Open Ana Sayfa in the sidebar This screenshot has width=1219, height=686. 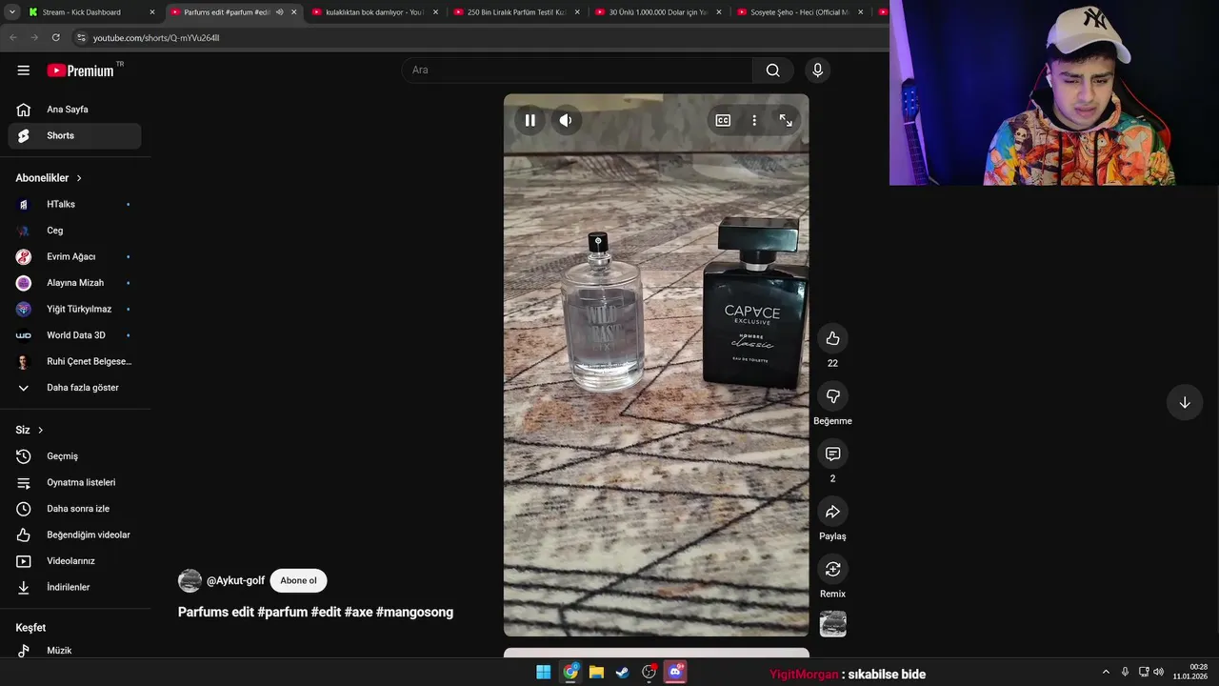point(74,110)
